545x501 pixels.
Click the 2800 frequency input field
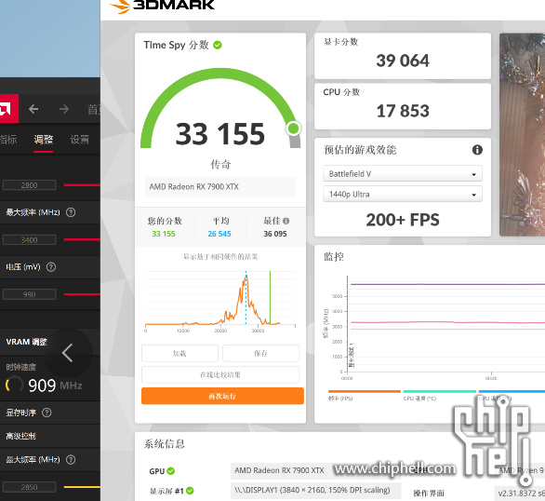[29, 185]
